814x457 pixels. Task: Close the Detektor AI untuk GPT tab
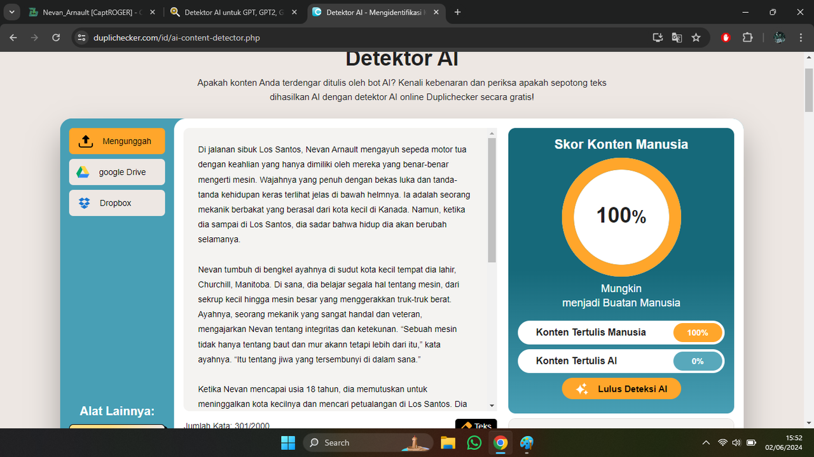pos(294,12)
